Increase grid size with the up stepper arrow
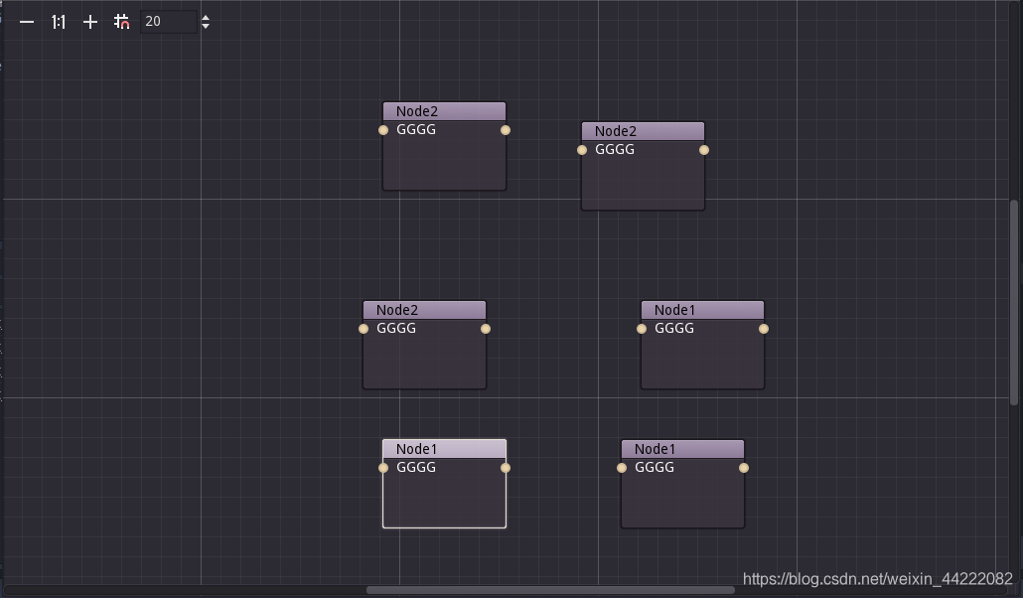Image resolution: width=1023 pixels, height=598 pixels. [206, 16]
